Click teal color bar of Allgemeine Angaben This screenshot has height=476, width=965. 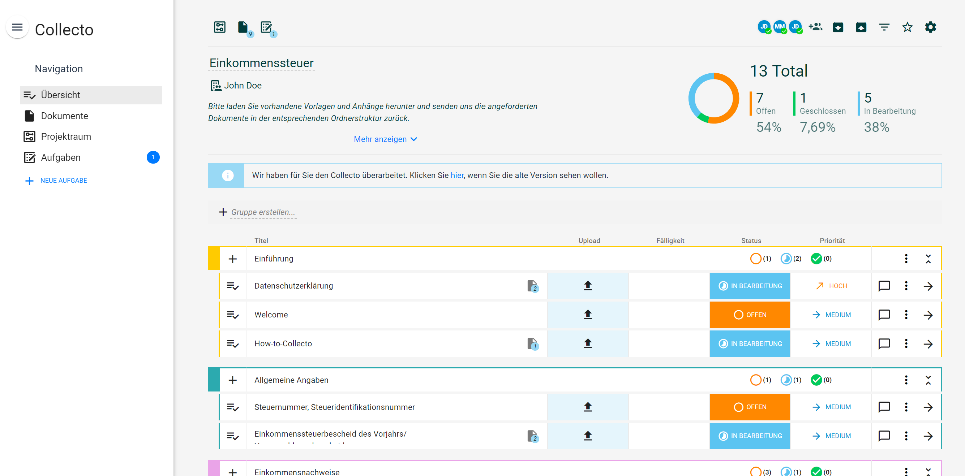214,380
